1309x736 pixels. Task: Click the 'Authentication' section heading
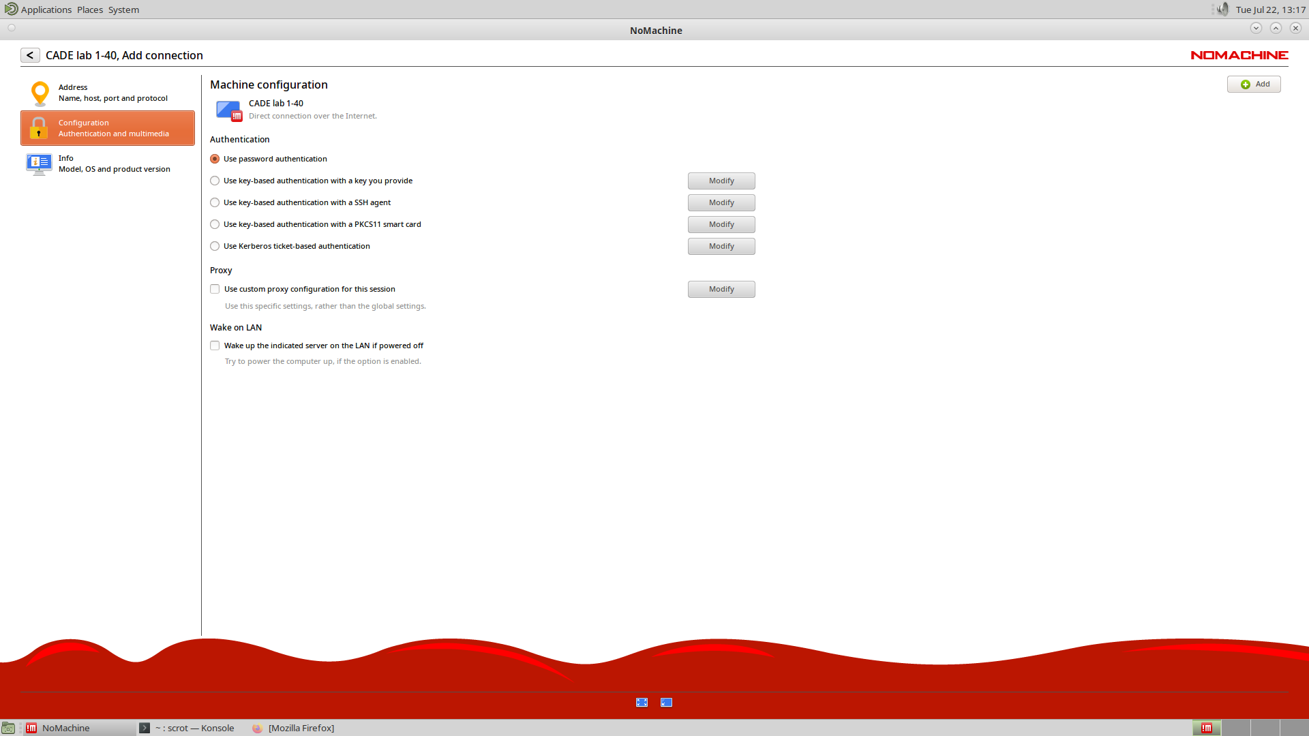point(240,140)
